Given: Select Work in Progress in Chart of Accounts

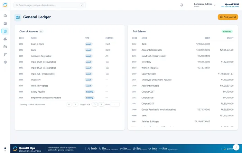Looking at the screenshot, I should click(x=69, y=86).
